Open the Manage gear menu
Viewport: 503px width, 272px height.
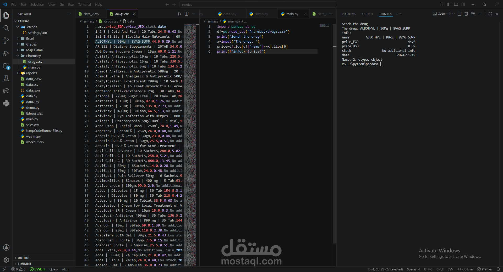point(6,260)
